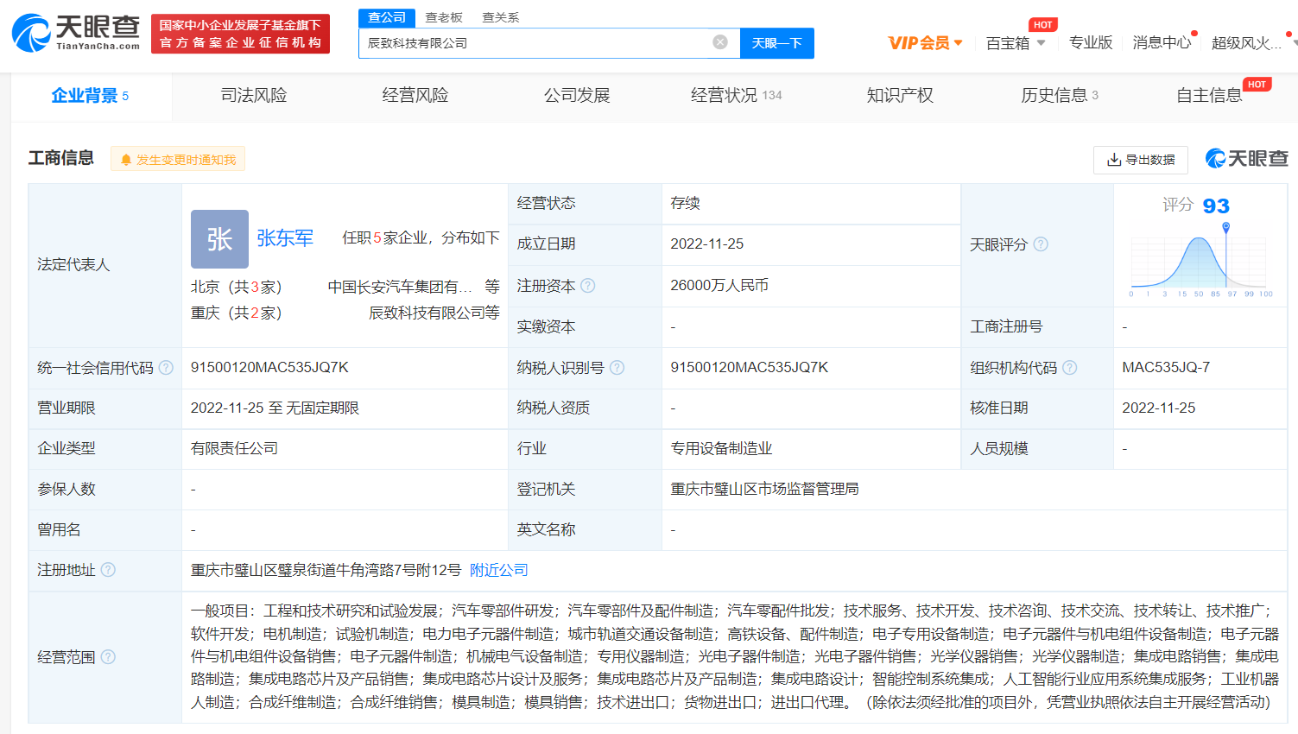The width and height of the screenshot is (1298, 734).
Task: Click help icon beside 天眼评分
Action: tap(1041, 244)
